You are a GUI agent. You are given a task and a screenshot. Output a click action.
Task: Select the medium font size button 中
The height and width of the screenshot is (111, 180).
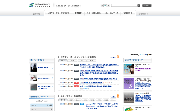coord(105,5)
